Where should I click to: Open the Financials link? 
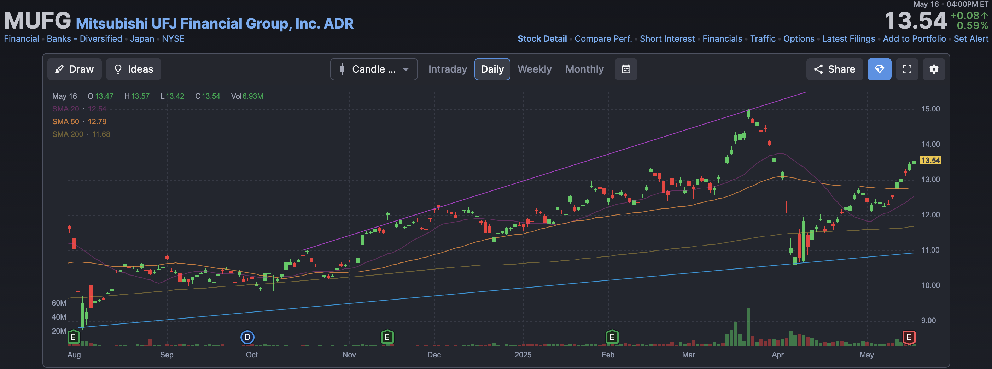(x=722, y=39)
